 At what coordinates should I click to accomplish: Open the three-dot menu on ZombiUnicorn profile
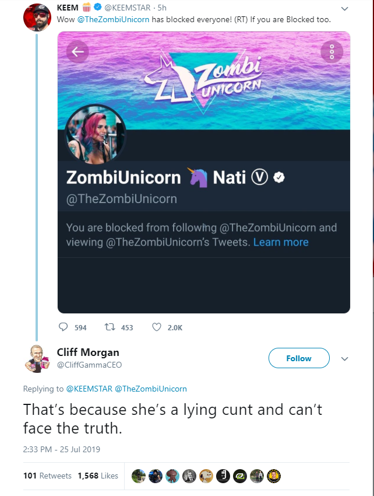pos(331,51)
